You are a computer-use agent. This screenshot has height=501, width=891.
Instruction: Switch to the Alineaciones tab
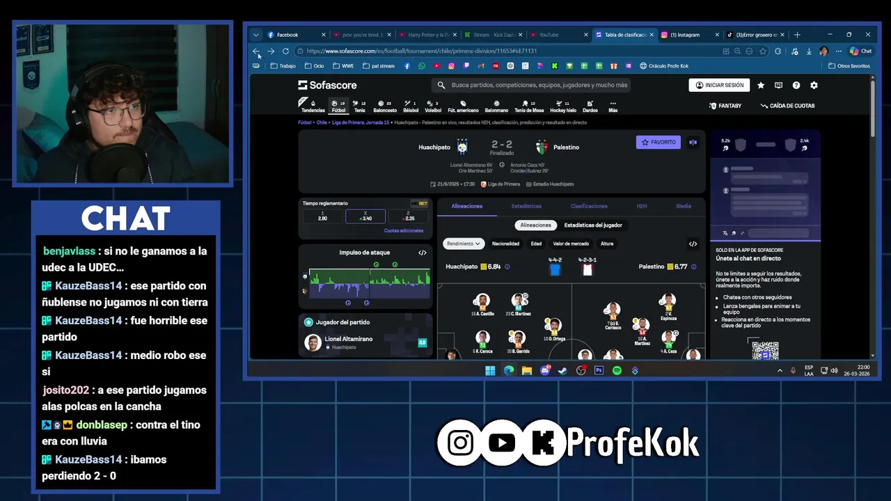coord(466,206)
